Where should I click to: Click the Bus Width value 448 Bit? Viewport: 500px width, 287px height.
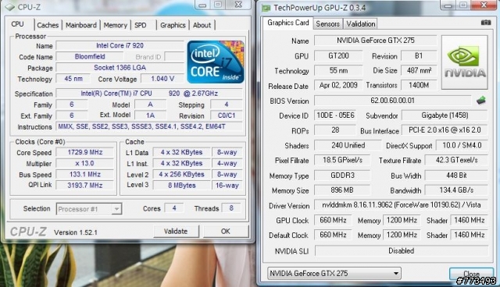[456, 175]
